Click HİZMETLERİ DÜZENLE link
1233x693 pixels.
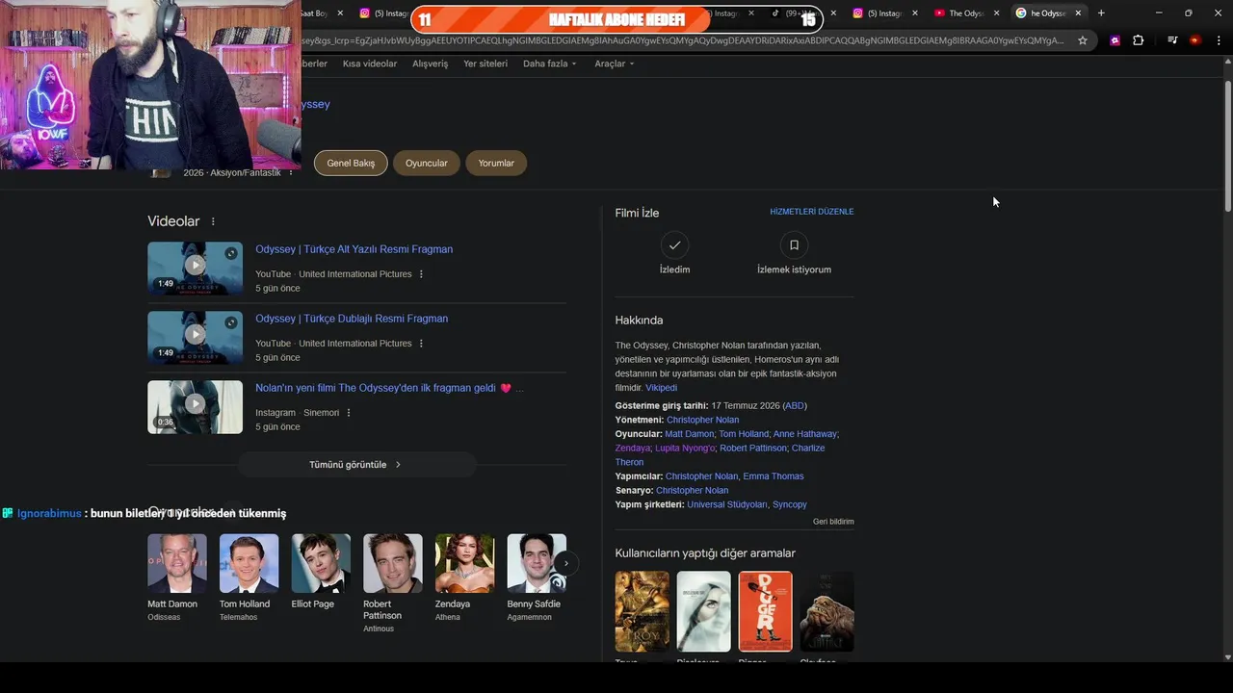(812, 212)
